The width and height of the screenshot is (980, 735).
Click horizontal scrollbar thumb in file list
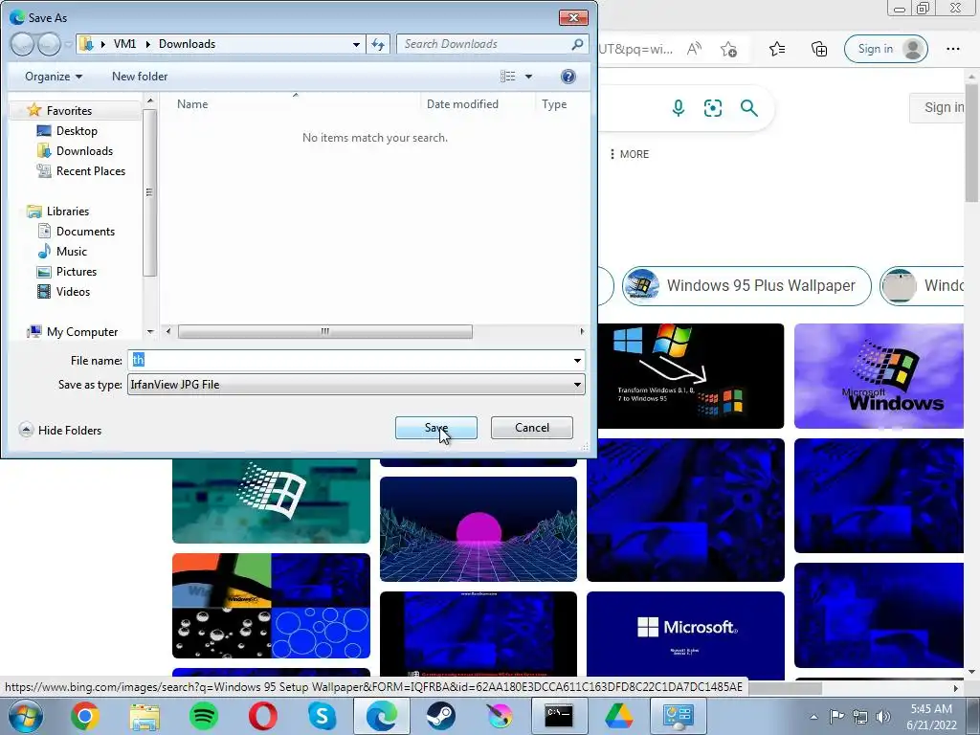[325, 331]
